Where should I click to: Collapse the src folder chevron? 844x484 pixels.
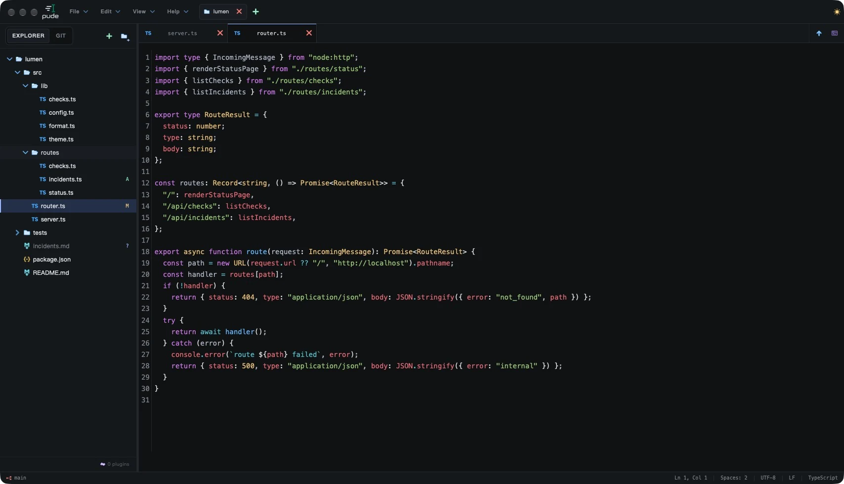pyautogui.click(x=17, y=73)
